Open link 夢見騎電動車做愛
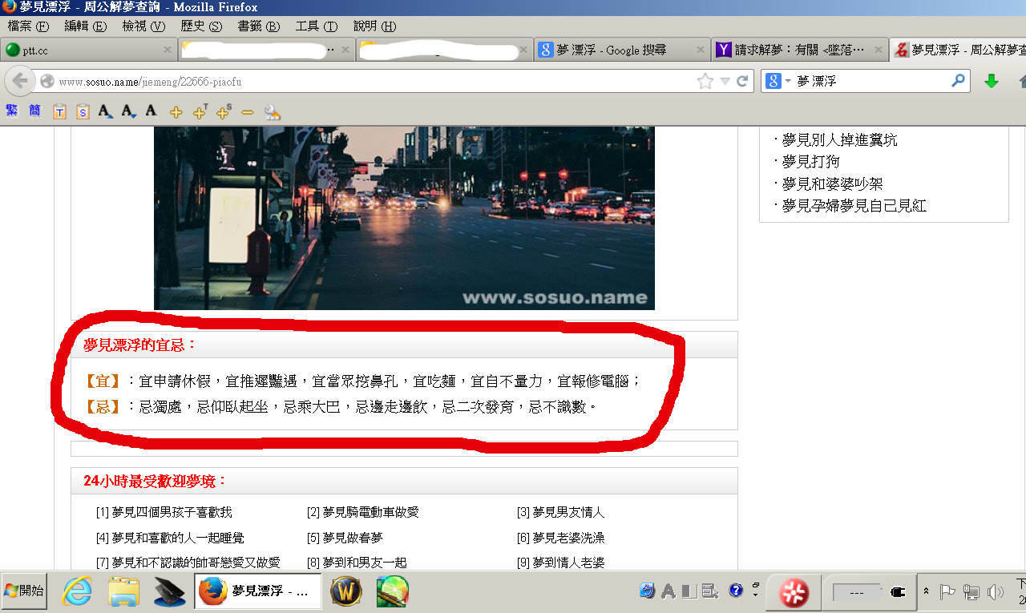 370,512
